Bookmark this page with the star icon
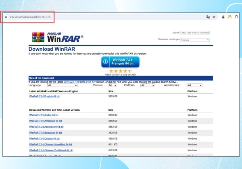Viewport: 242px width, 169px height. (214, 17)
